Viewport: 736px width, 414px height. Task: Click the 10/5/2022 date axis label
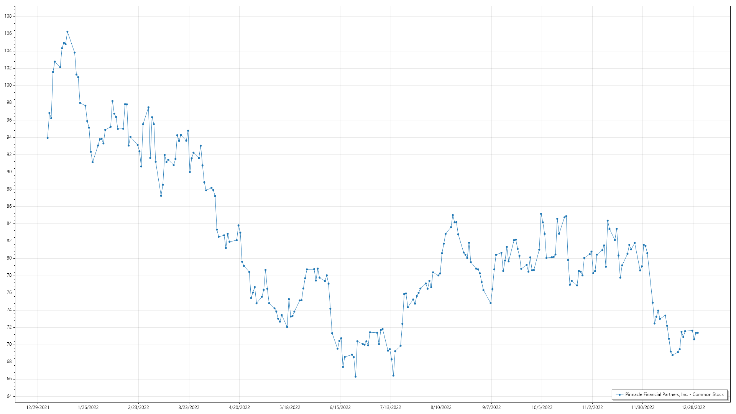(542, 407)
